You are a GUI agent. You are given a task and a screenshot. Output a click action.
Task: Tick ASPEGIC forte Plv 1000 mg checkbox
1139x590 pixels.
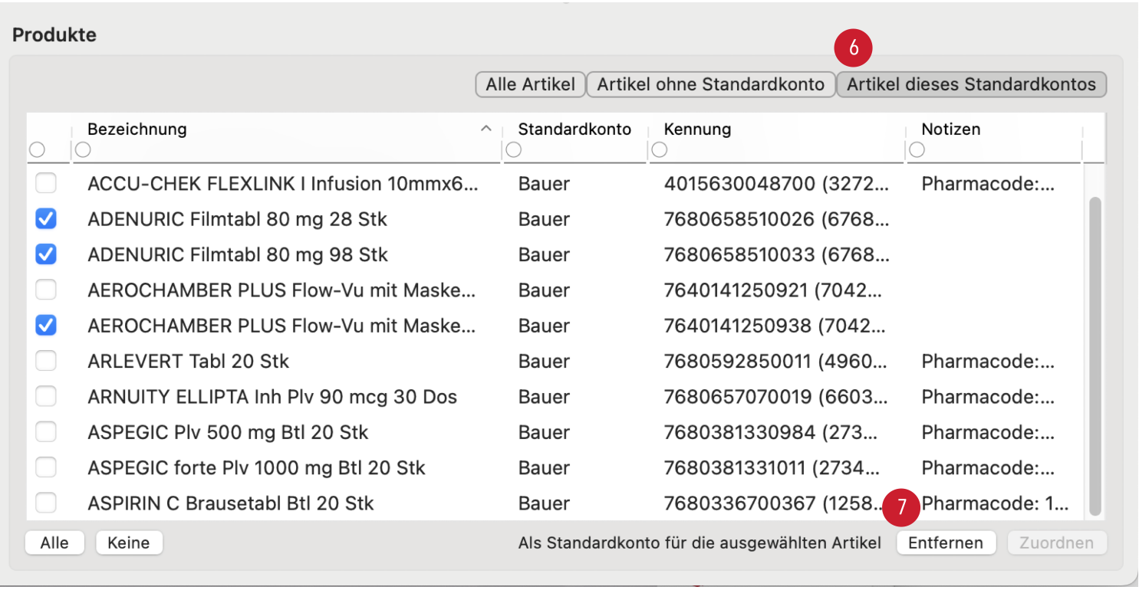point(46,467)
